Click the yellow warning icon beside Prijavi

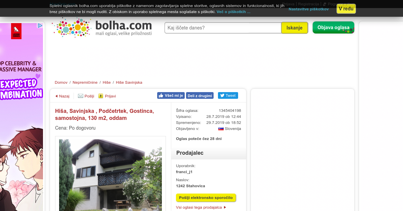point(101,96)
